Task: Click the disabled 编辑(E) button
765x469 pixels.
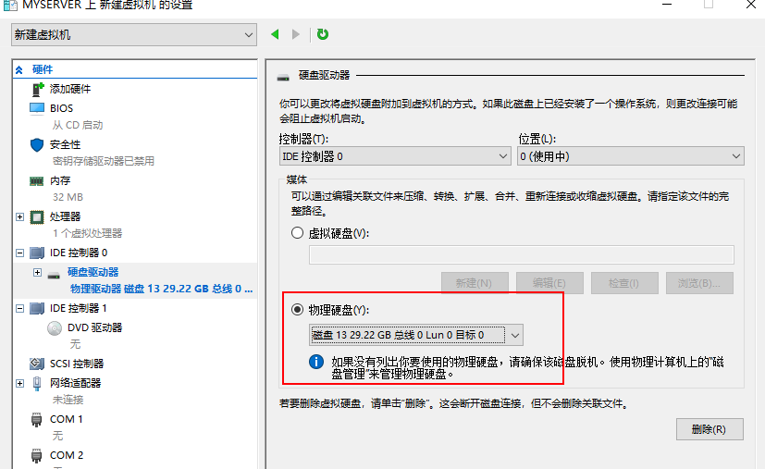Action: tap(549, 283)
